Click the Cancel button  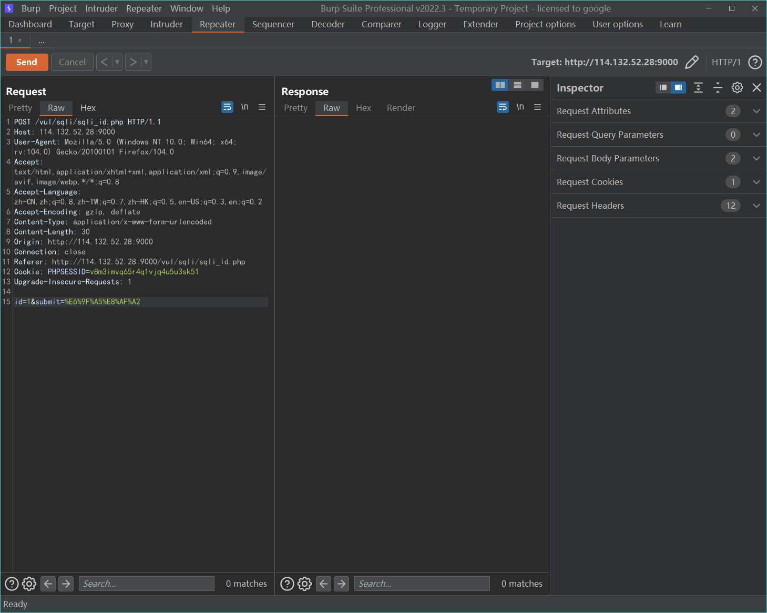(x=72, y=62)
